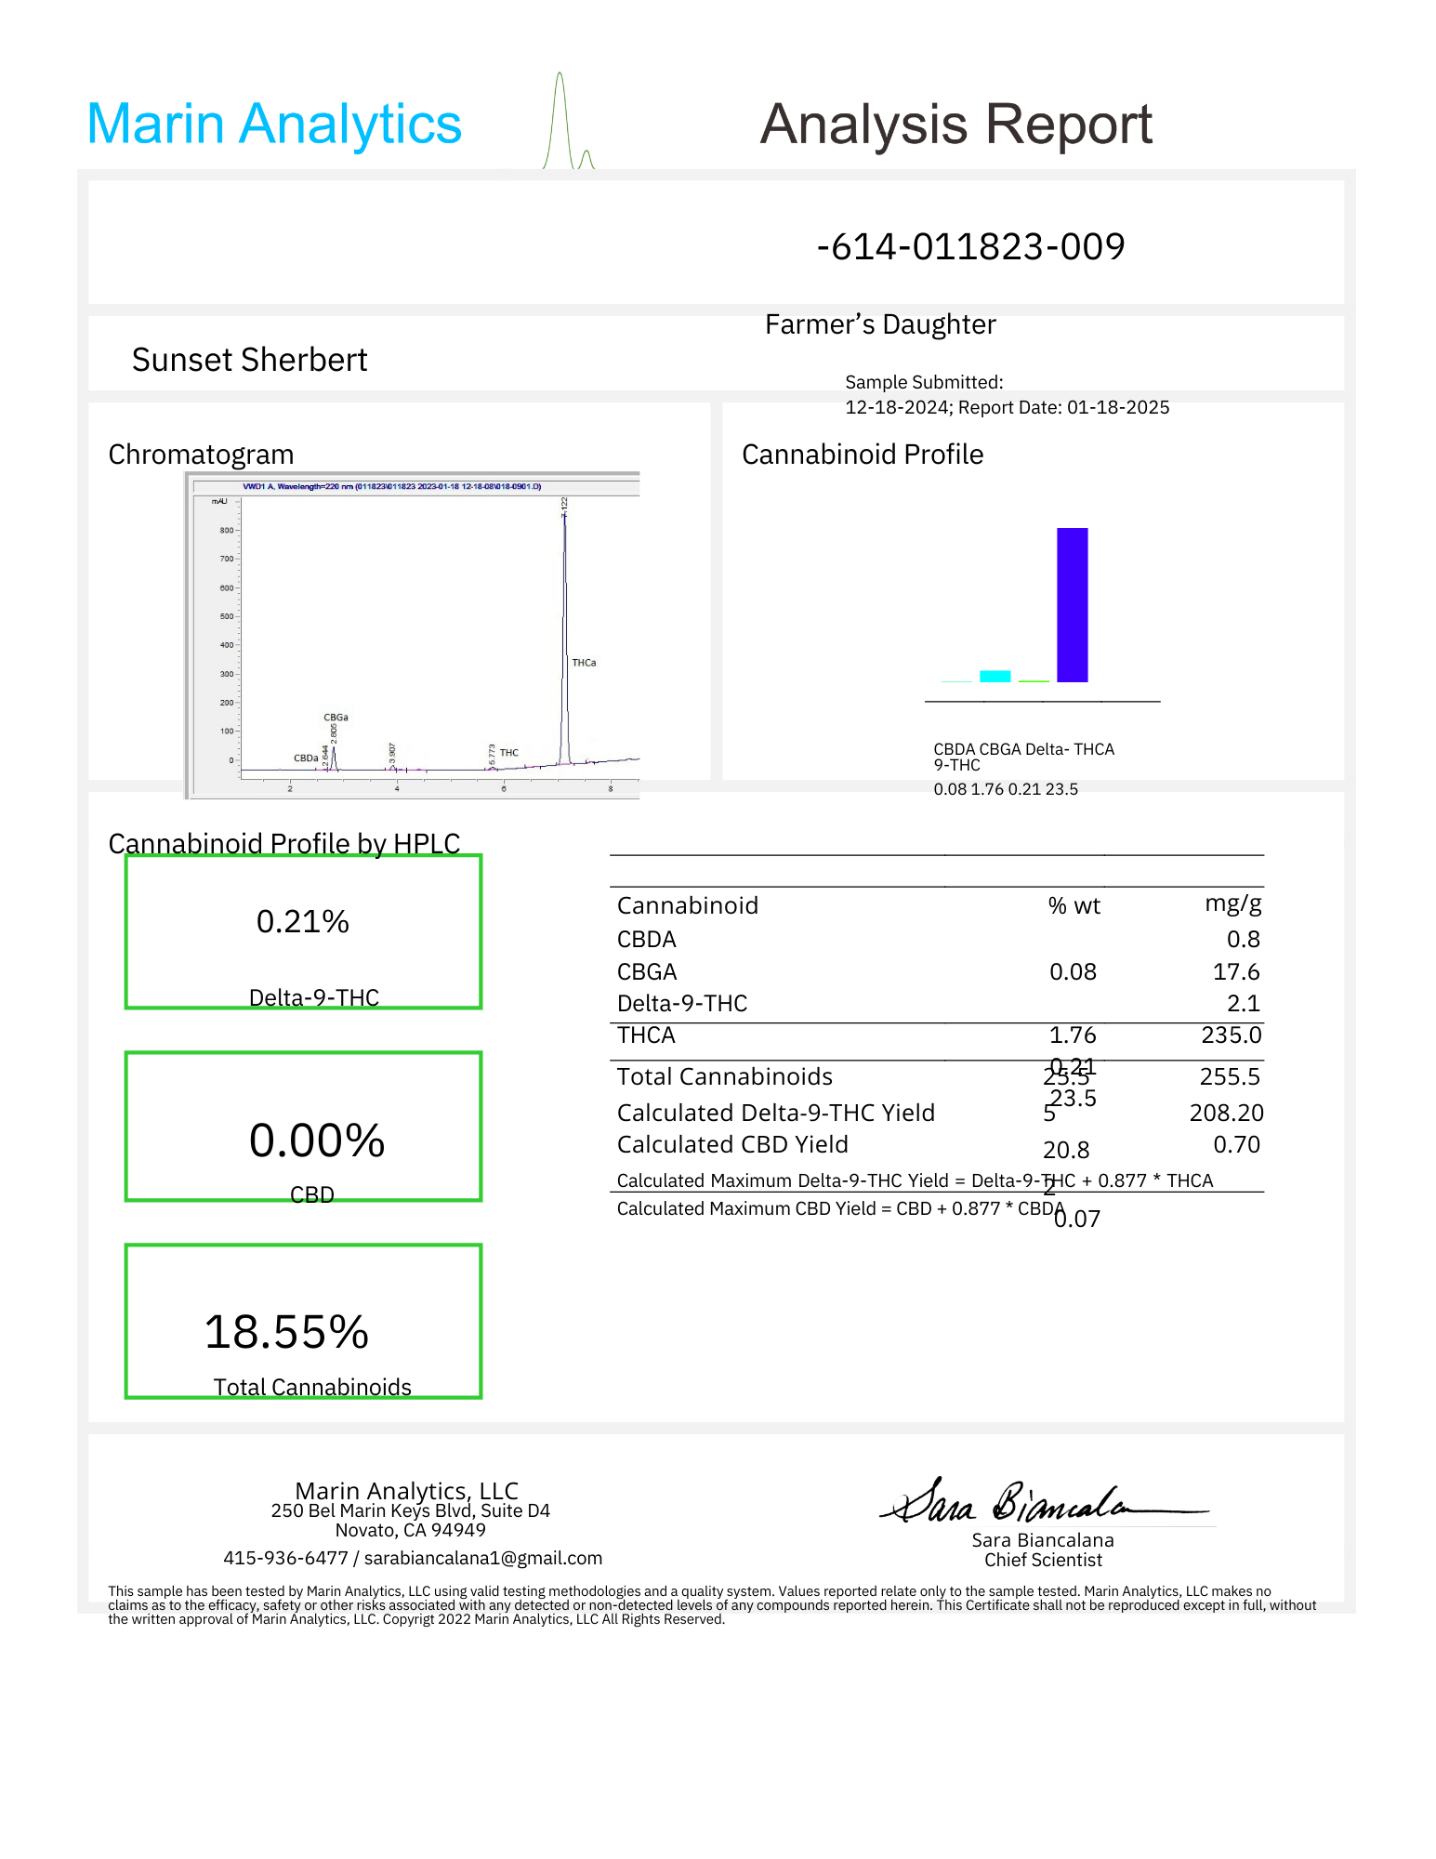Click the Marin Analytics logo text
Viewport: 1436px width, 1859px height.
(274, 125)
